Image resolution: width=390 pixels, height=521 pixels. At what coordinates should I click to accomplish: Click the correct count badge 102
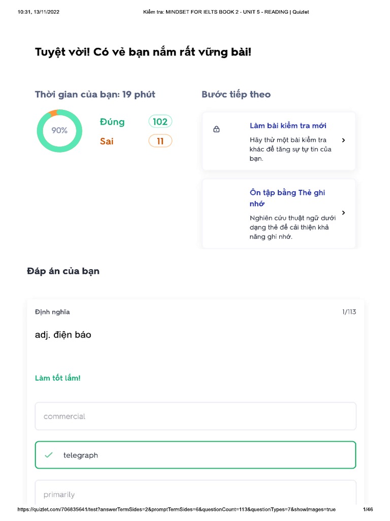[x=160, y=122]
